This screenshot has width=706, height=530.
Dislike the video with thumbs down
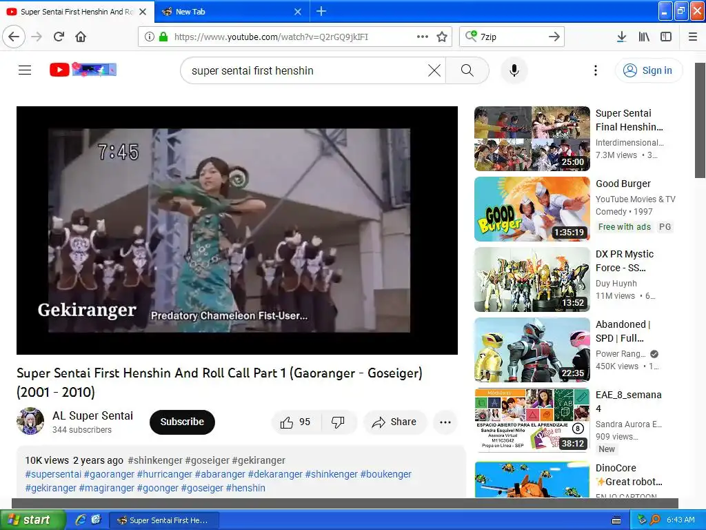pyautogui.click(x=338, y=422)
